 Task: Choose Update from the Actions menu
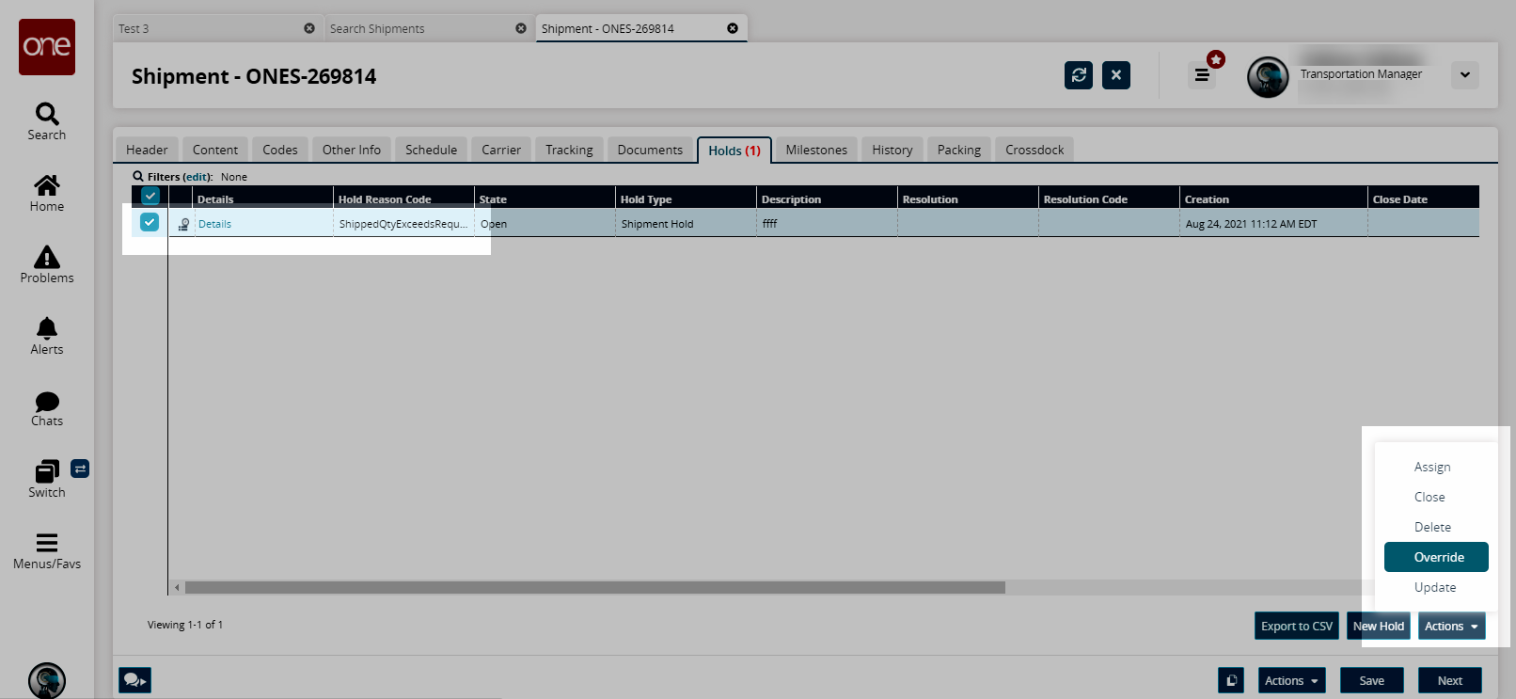point(1436,587)
